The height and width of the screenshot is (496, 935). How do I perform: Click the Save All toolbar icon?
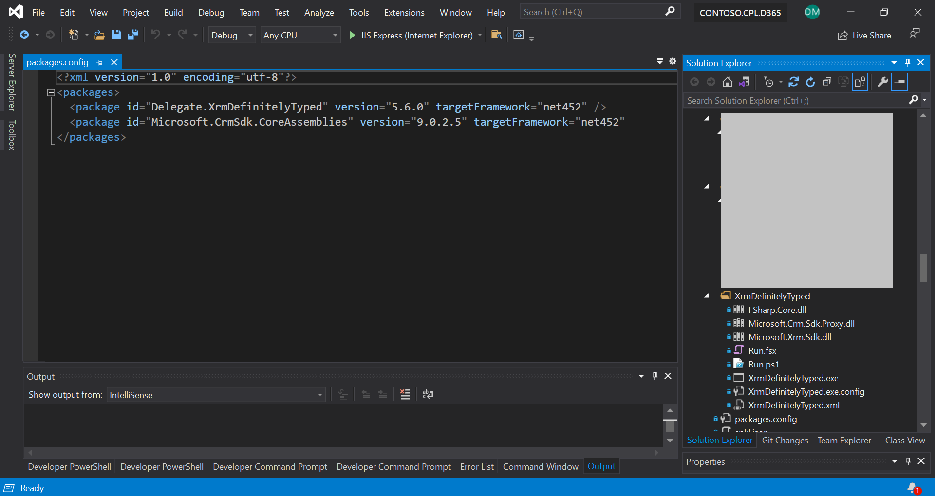click(132, 35)
